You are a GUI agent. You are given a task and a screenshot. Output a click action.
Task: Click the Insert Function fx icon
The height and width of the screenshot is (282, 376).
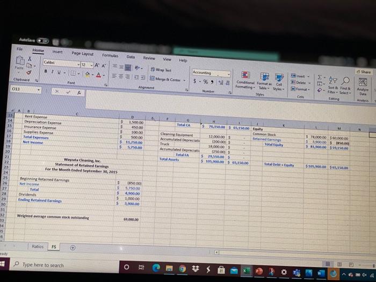point(79,92)
